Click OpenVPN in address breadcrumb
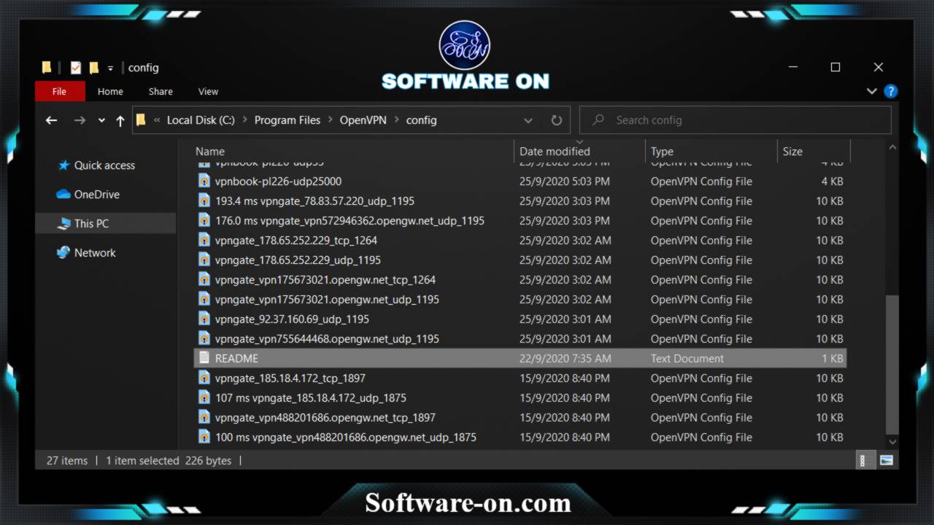 (363, 120)
